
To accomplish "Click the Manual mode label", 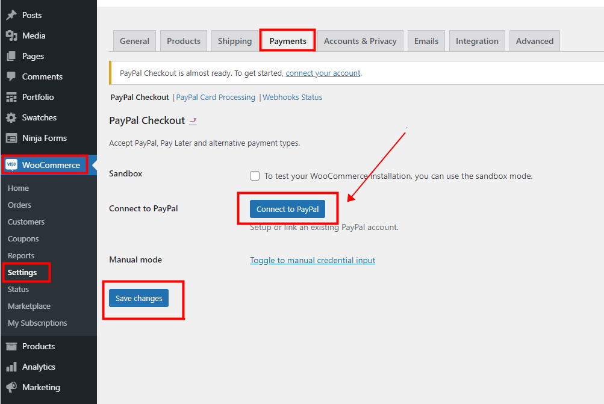I will point(135,259).
